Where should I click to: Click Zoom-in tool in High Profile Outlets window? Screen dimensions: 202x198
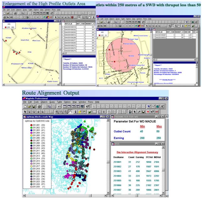(x=80, y=17)
